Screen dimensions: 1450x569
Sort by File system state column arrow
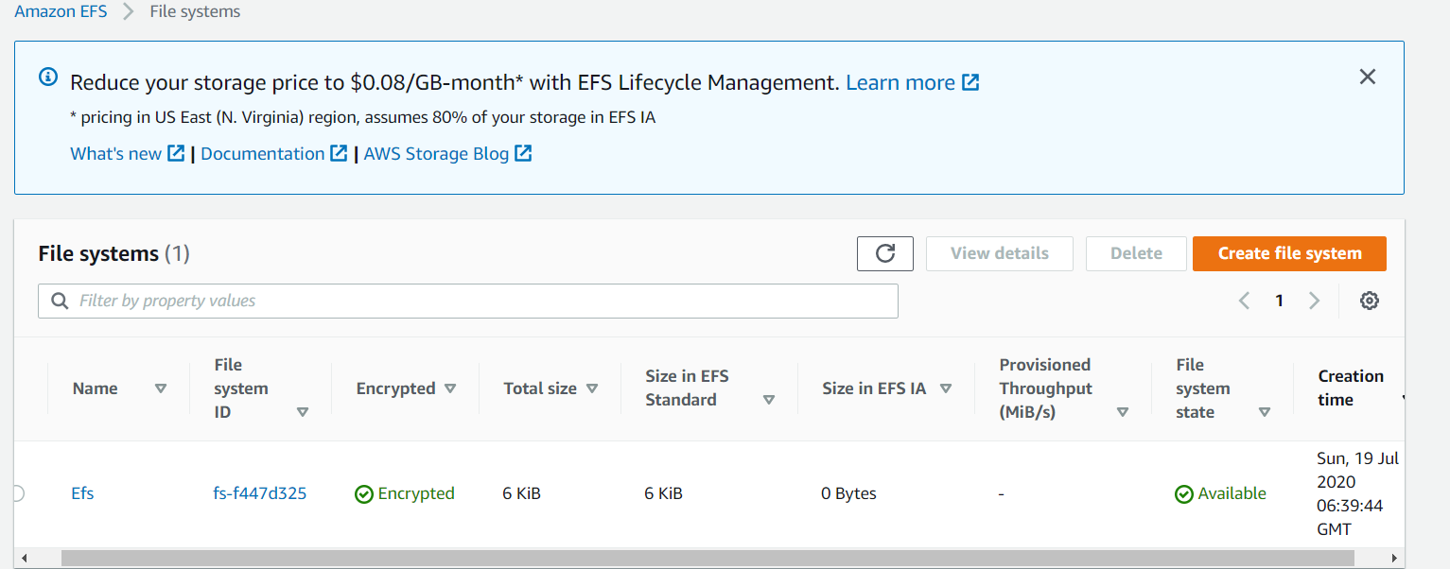pyautogui.click(x=1265, y=412)
